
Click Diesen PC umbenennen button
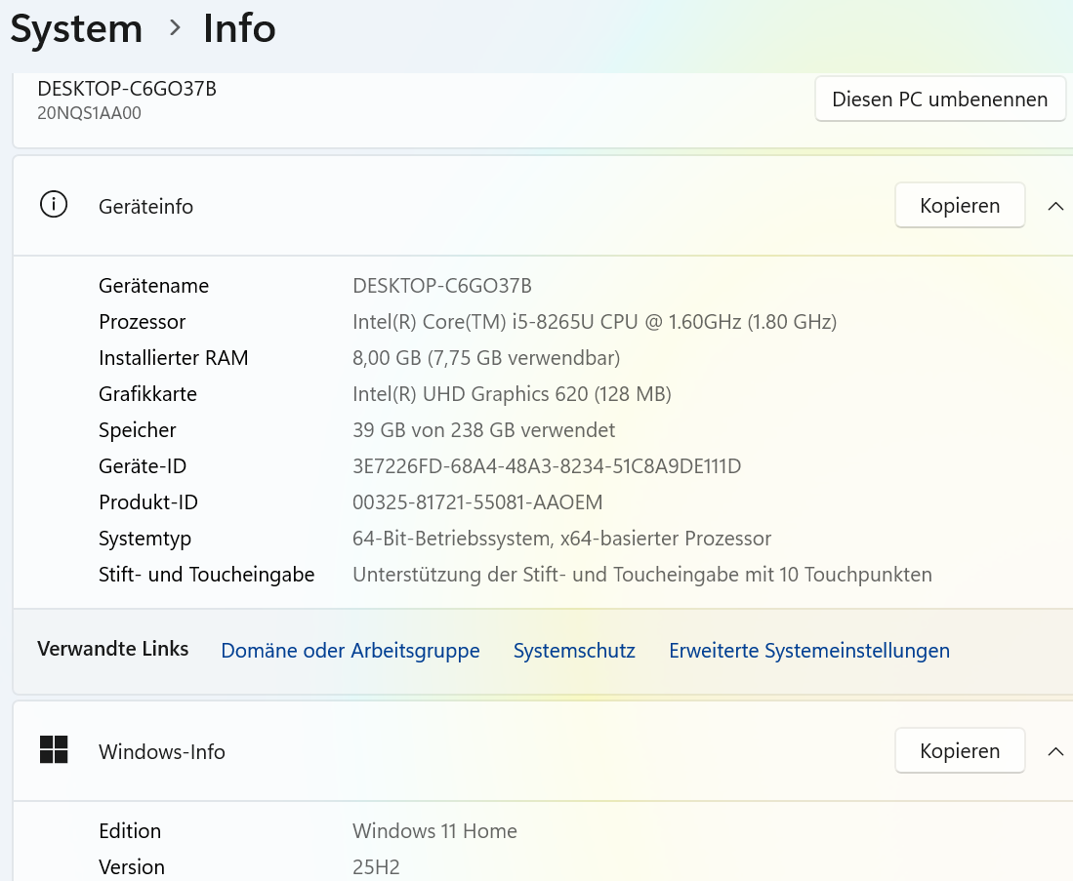tap(939, 100)
